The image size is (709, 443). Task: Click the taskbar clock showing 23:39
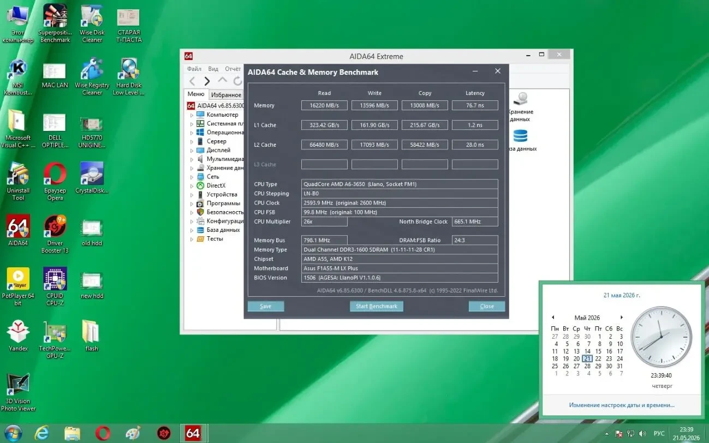pos(686,433)
